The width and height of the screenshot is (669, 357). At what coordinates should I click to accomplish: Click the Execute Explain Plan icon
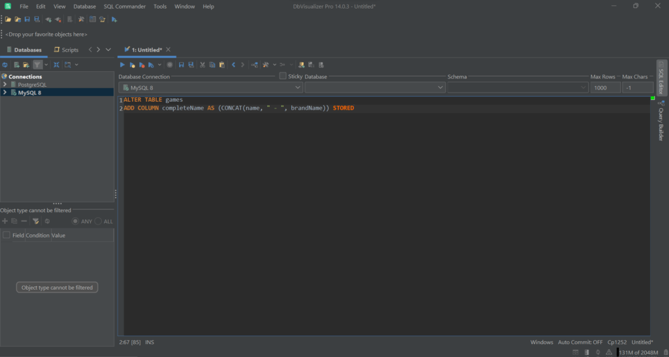coord(151,65)
